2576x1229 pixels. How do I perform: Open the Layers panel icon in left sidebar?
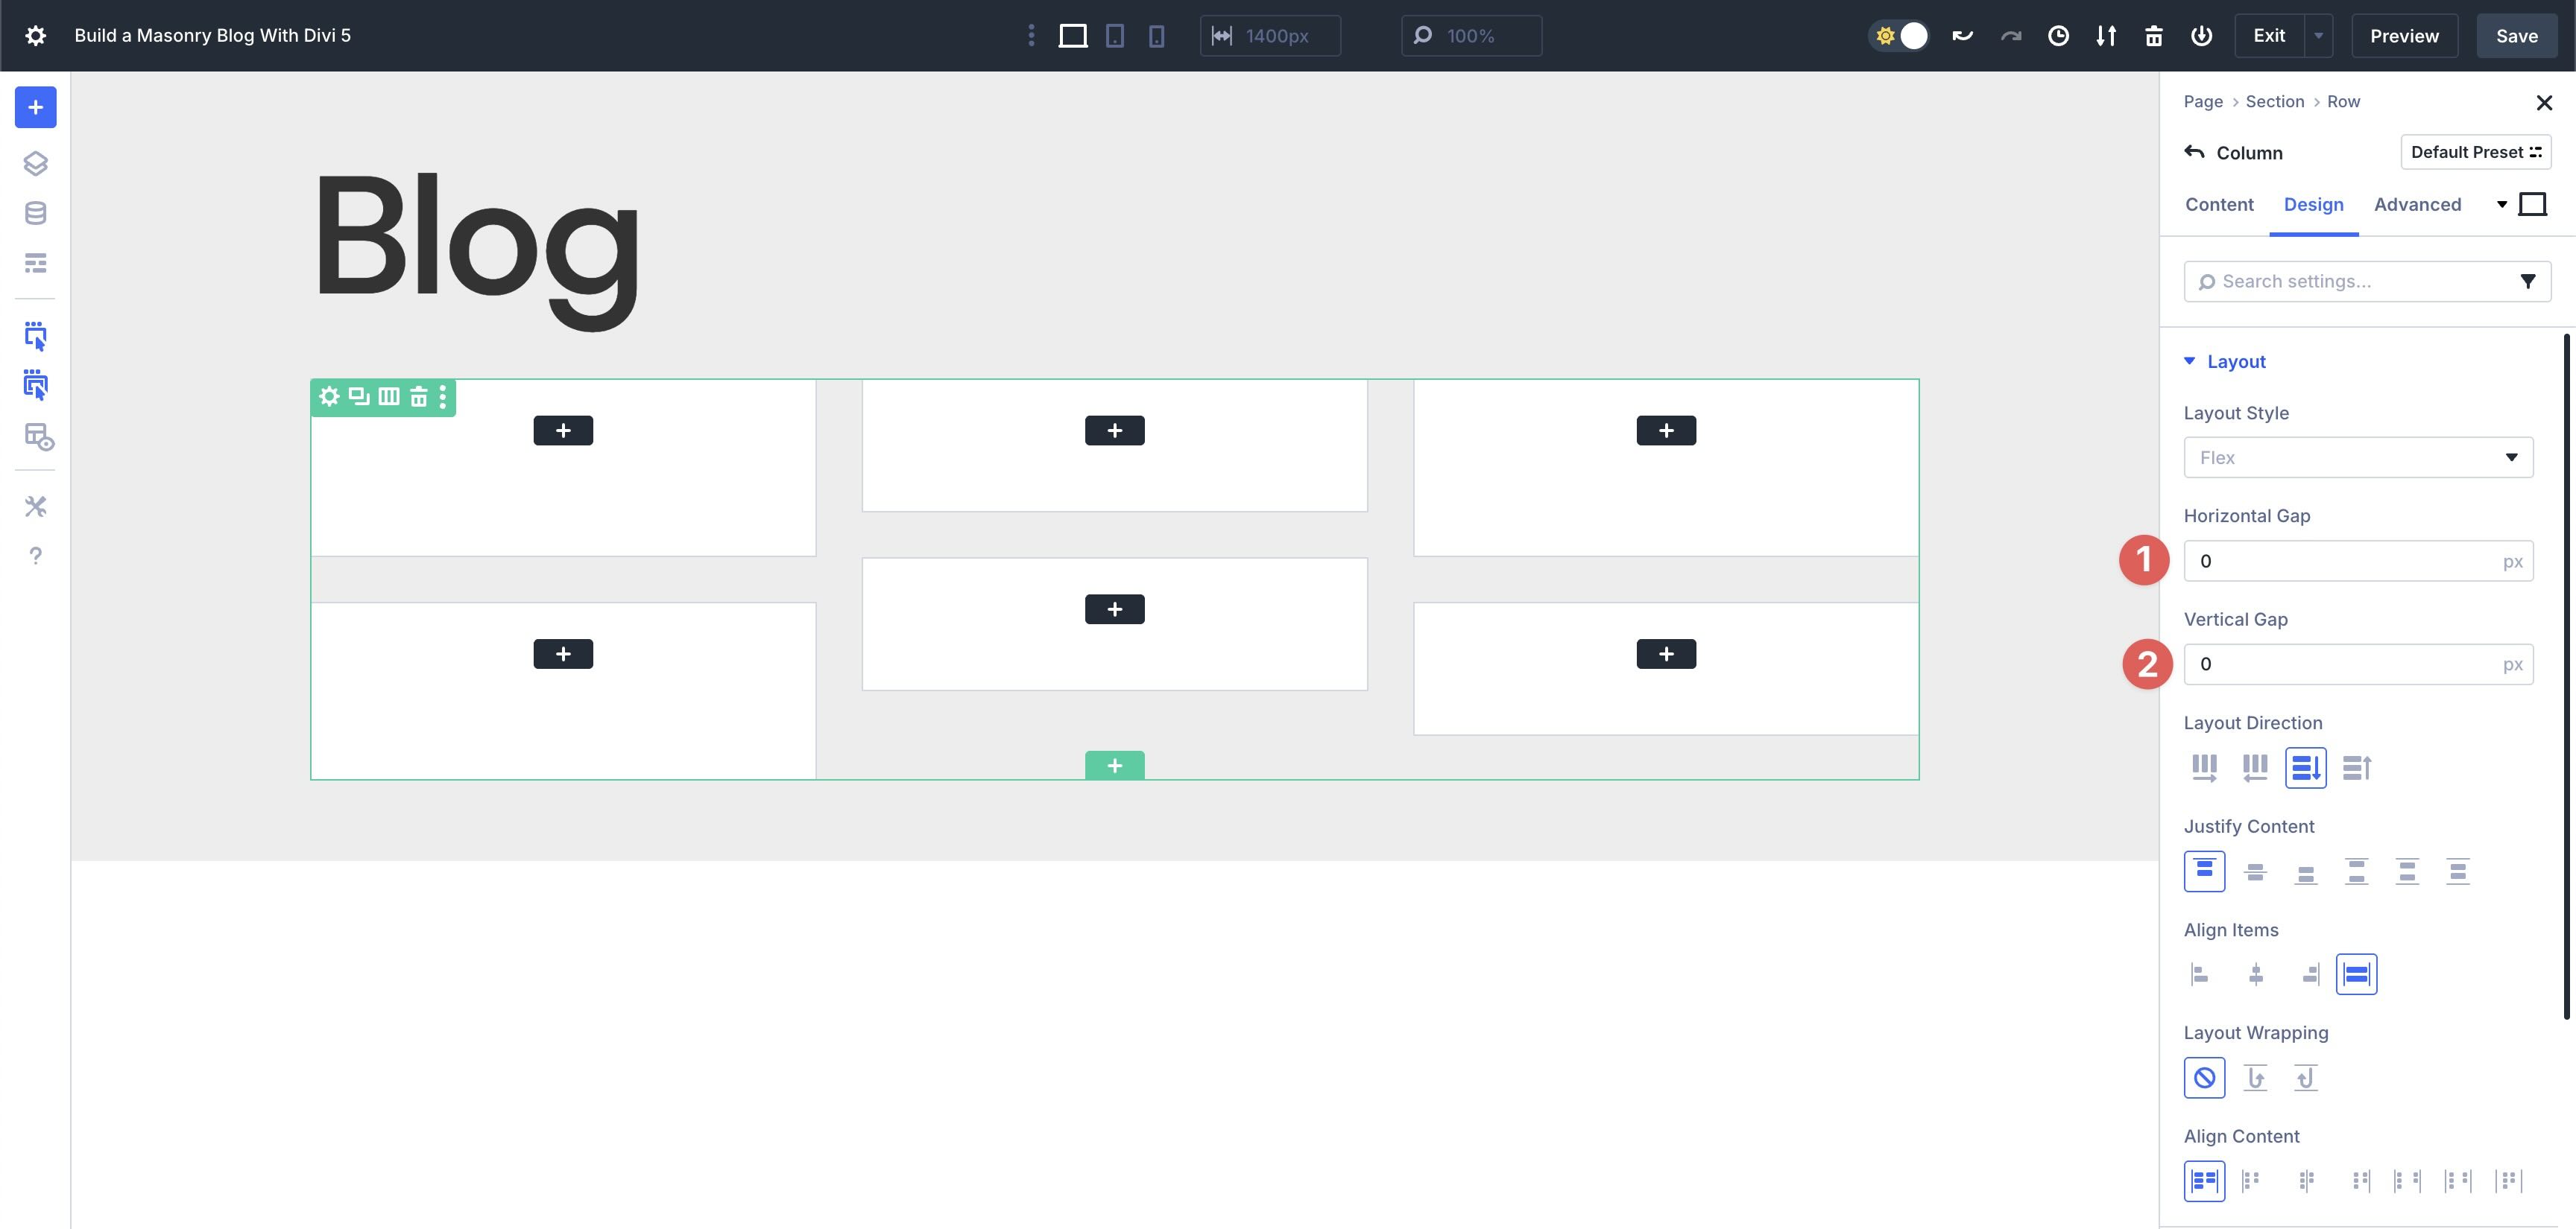click(x=35, y=163)
